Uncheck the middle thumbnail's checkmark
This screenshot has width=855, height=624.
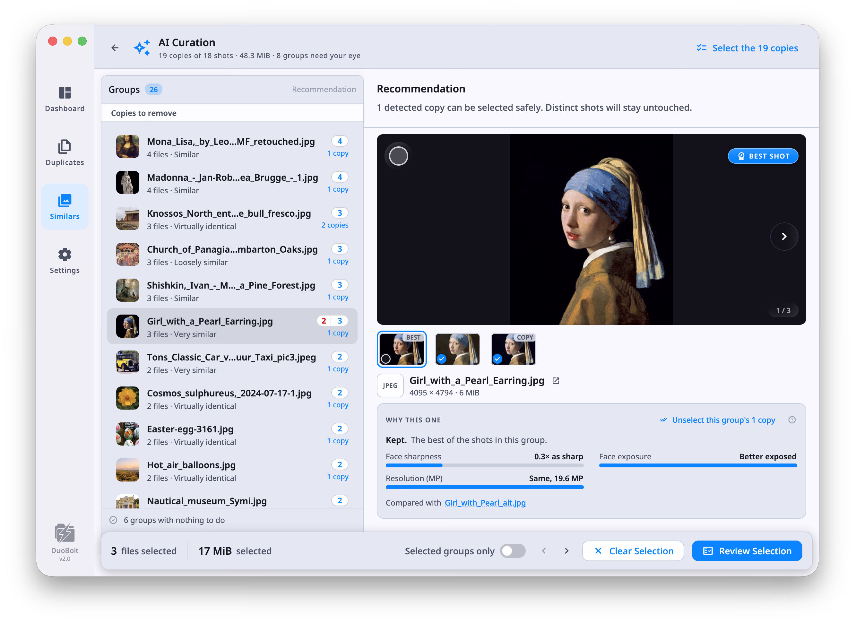point(442,359)
